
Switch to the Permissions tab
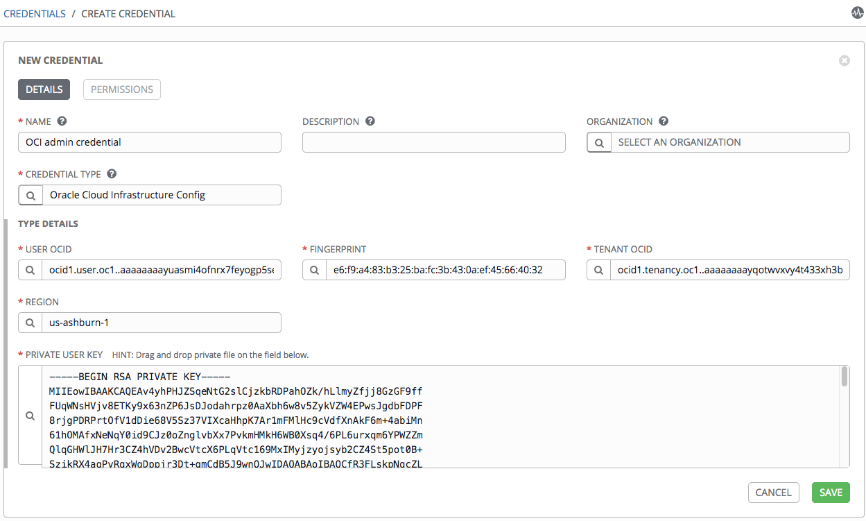[121, 89]
